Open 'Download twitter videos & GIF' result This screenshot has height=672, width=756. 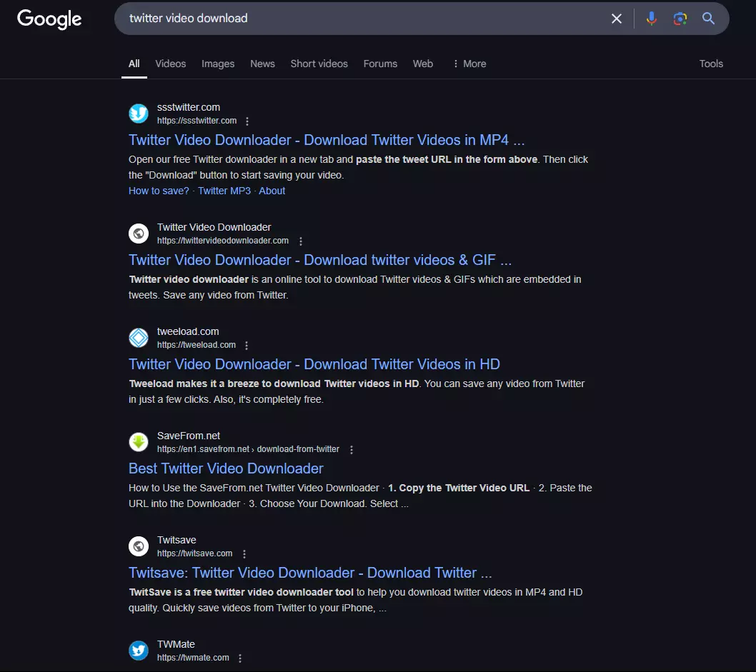click(320, 260)
